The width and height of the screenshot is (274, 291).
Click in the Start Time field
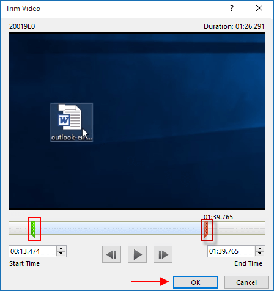tap(32, 251)
